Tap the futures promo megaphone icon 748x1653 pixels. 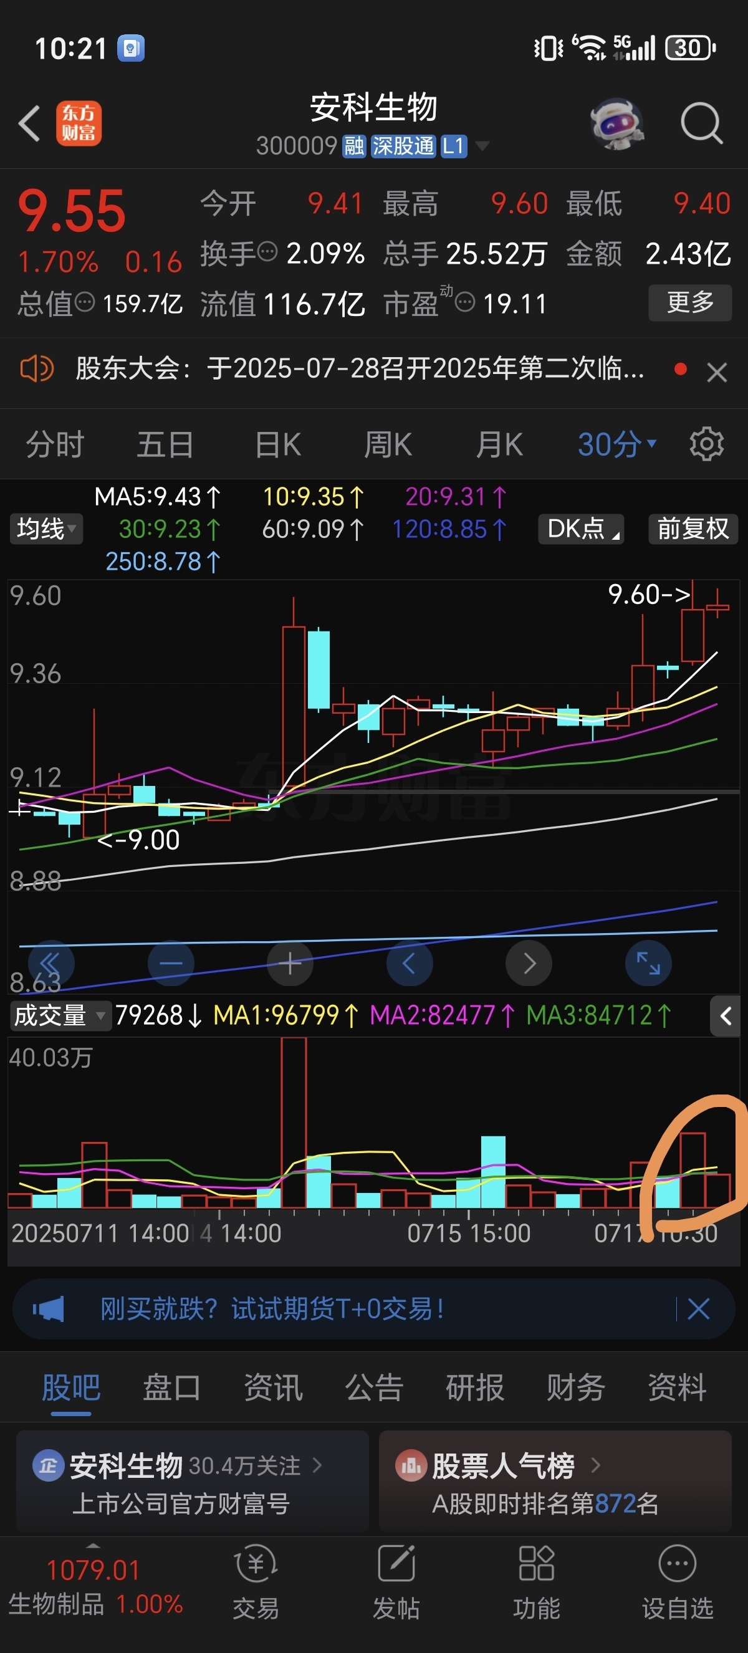48,1309
